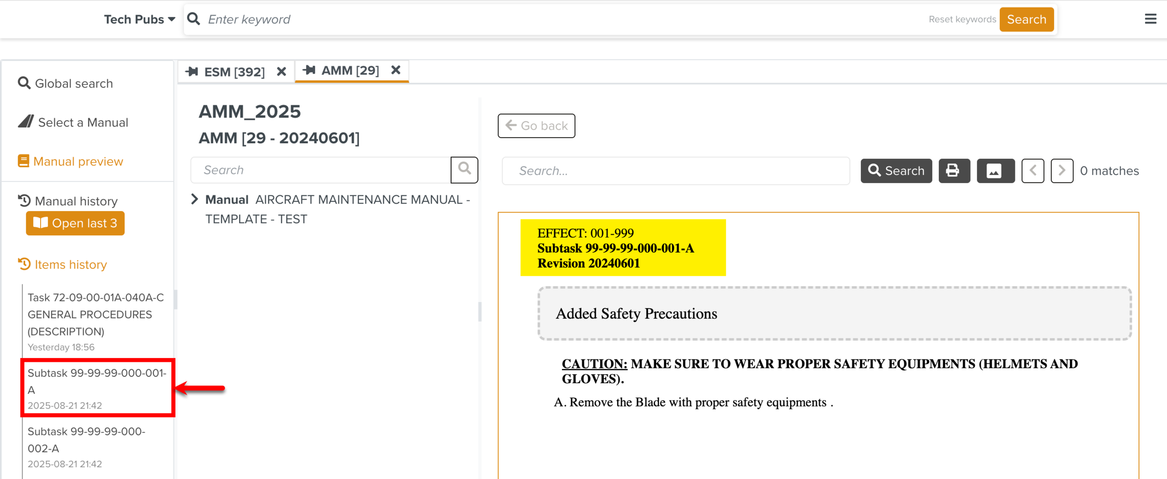The width and height of the screenshot is (1167, 479).
Task: Click step A Remove the Blade text
Action: [693, 402]
